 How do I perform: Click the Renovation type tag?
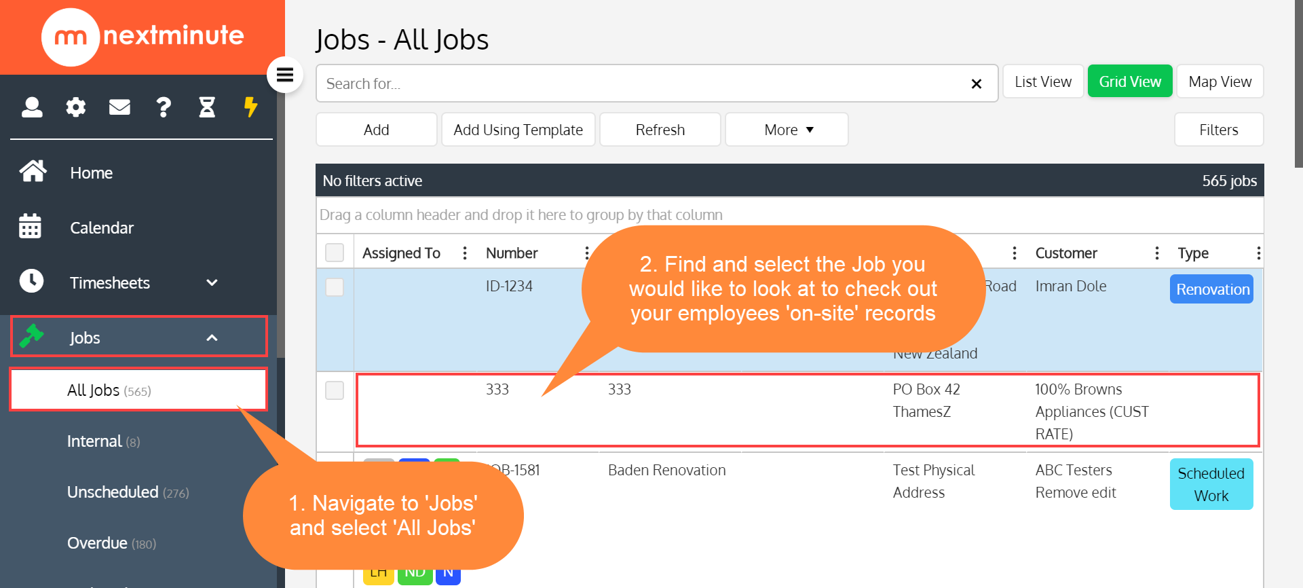click(x=1212, y=289)
